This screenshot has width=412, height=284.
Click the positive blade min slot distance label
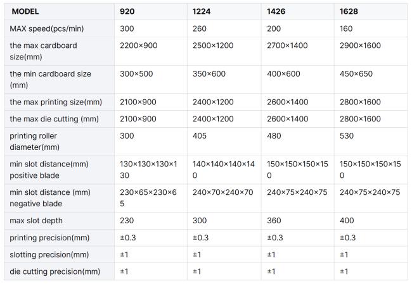[49, 170]
